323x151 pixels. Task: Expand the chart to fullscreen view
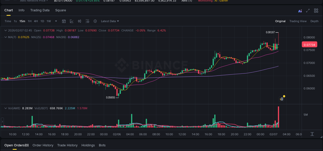pos(308,11)
